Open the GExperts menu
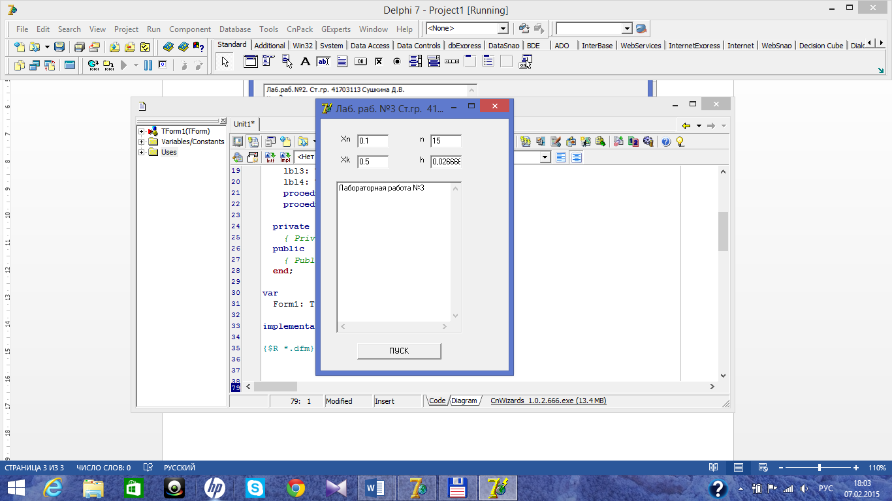Viewport: 892px width, 501px height. [336, 29]
